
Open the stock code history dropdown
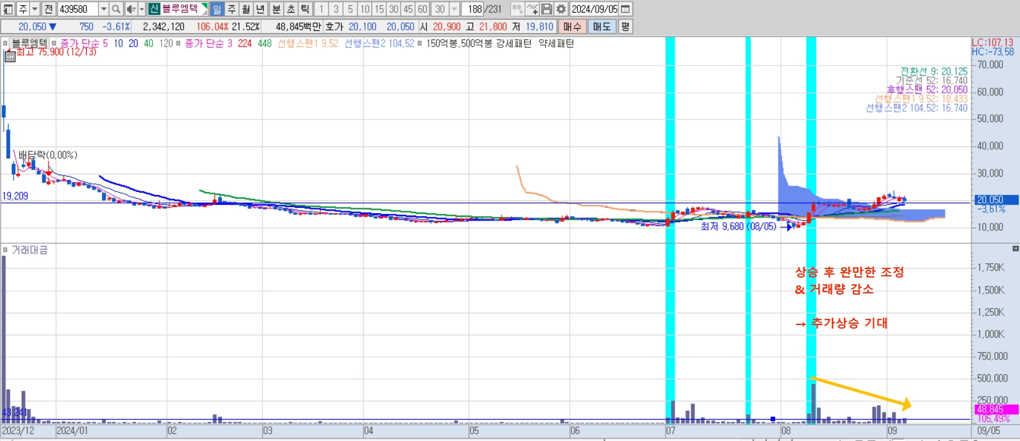point(104,9)
